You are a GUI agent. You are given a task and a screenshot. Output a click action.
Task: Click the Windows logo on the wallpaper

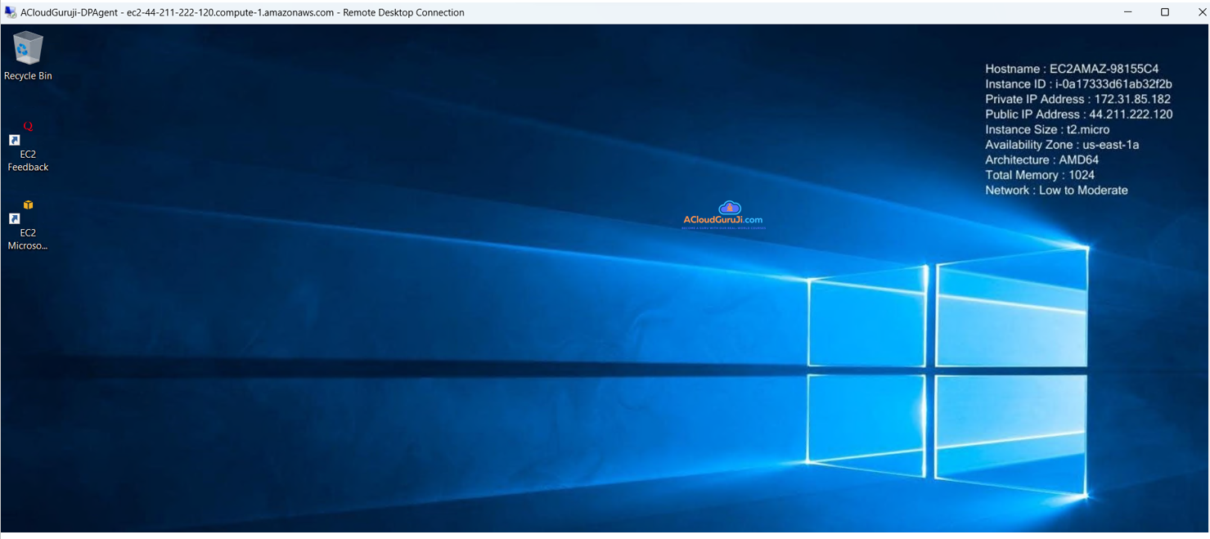coord(947,371)
